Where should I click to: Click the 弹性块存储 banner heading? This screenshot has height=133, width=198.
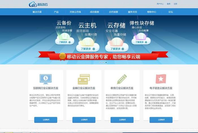point(142,23)
